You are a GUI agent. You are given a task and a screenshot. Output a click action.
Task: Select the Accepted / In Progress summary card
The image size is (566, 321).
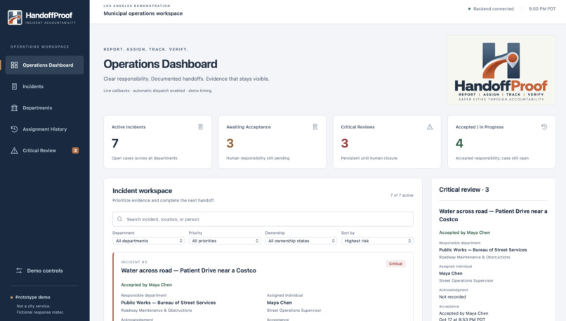[502, 142]
